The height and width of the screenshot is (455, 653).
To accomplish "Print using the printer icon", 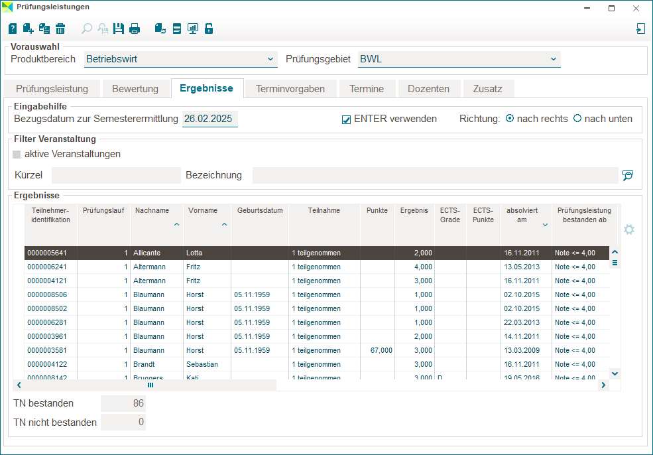I will (x=135, y=29).
